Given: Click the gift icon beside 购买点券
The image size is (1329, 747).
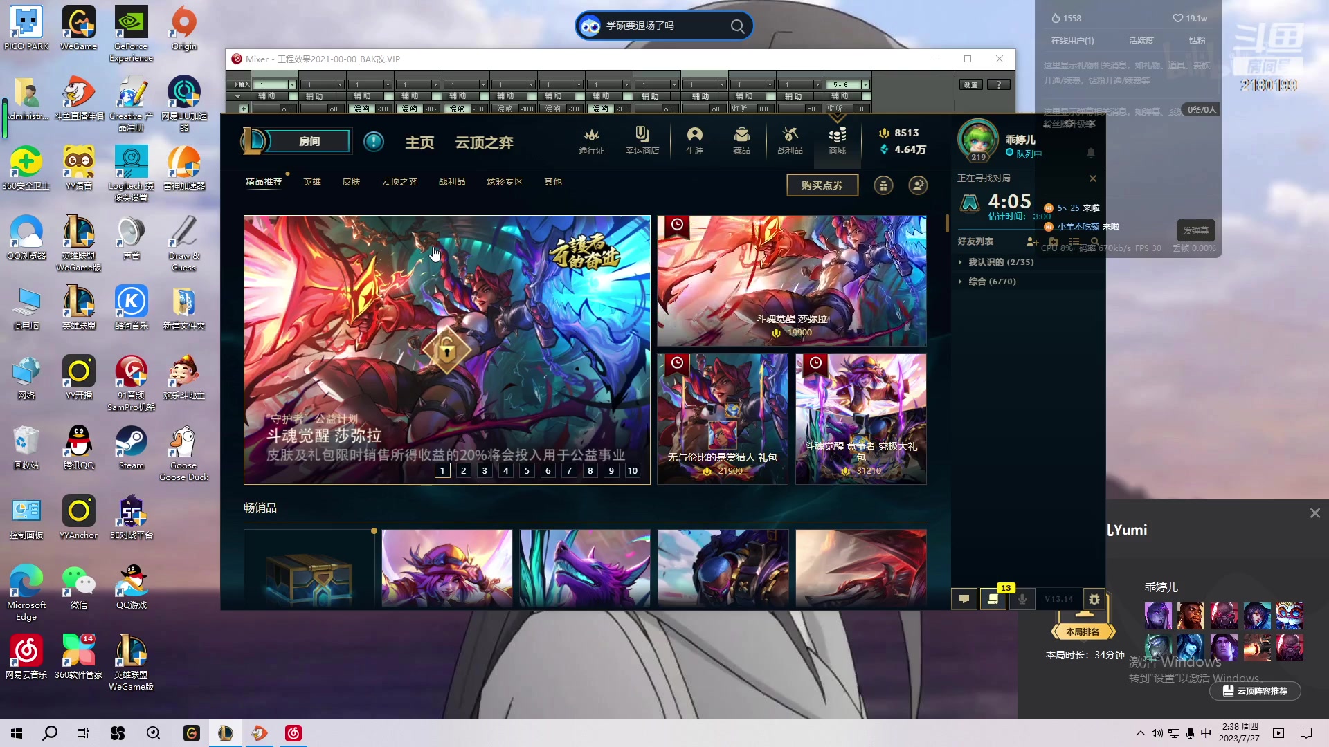Looking at the screenshot, I should pos(883,185).
